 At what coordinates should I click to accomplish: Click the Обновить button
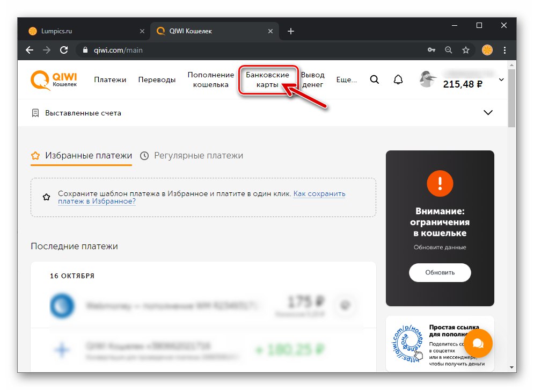click(x=440, y=272)
